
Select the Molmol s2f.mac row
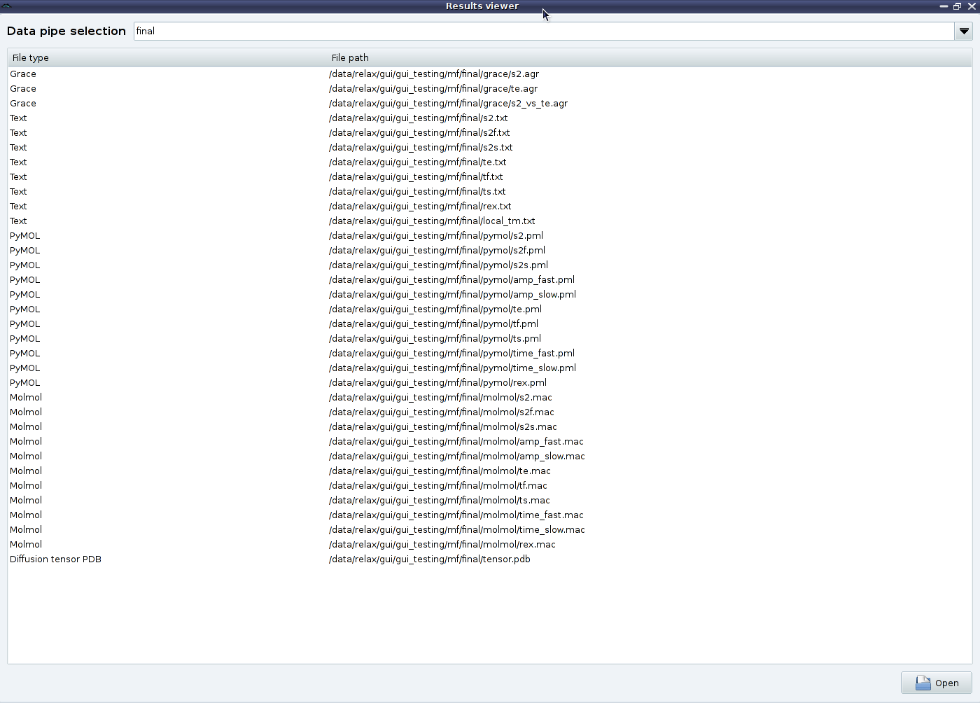tap(441, 412)
